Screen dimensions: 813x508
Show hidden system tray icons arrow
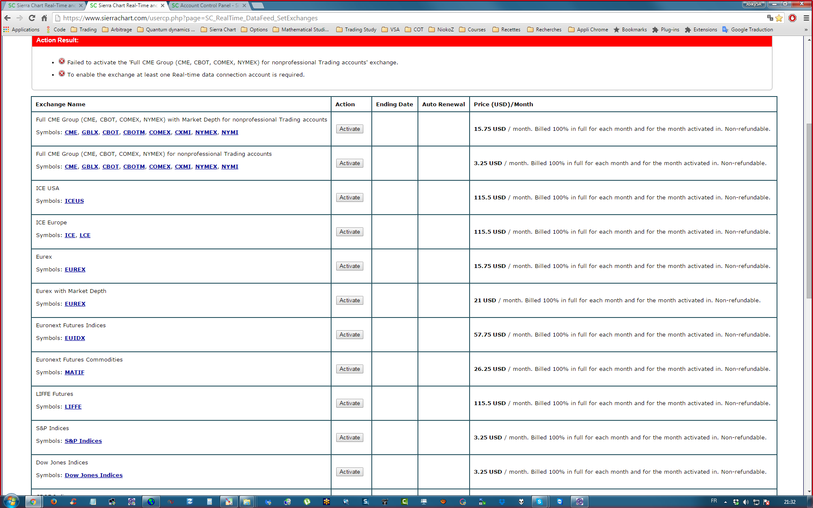[x=725, y=502]
